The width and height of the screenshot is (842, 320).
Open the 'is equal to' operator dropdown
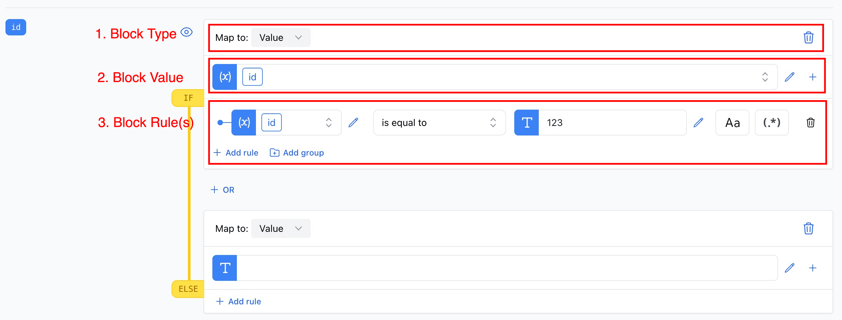[x=439, y=123]
